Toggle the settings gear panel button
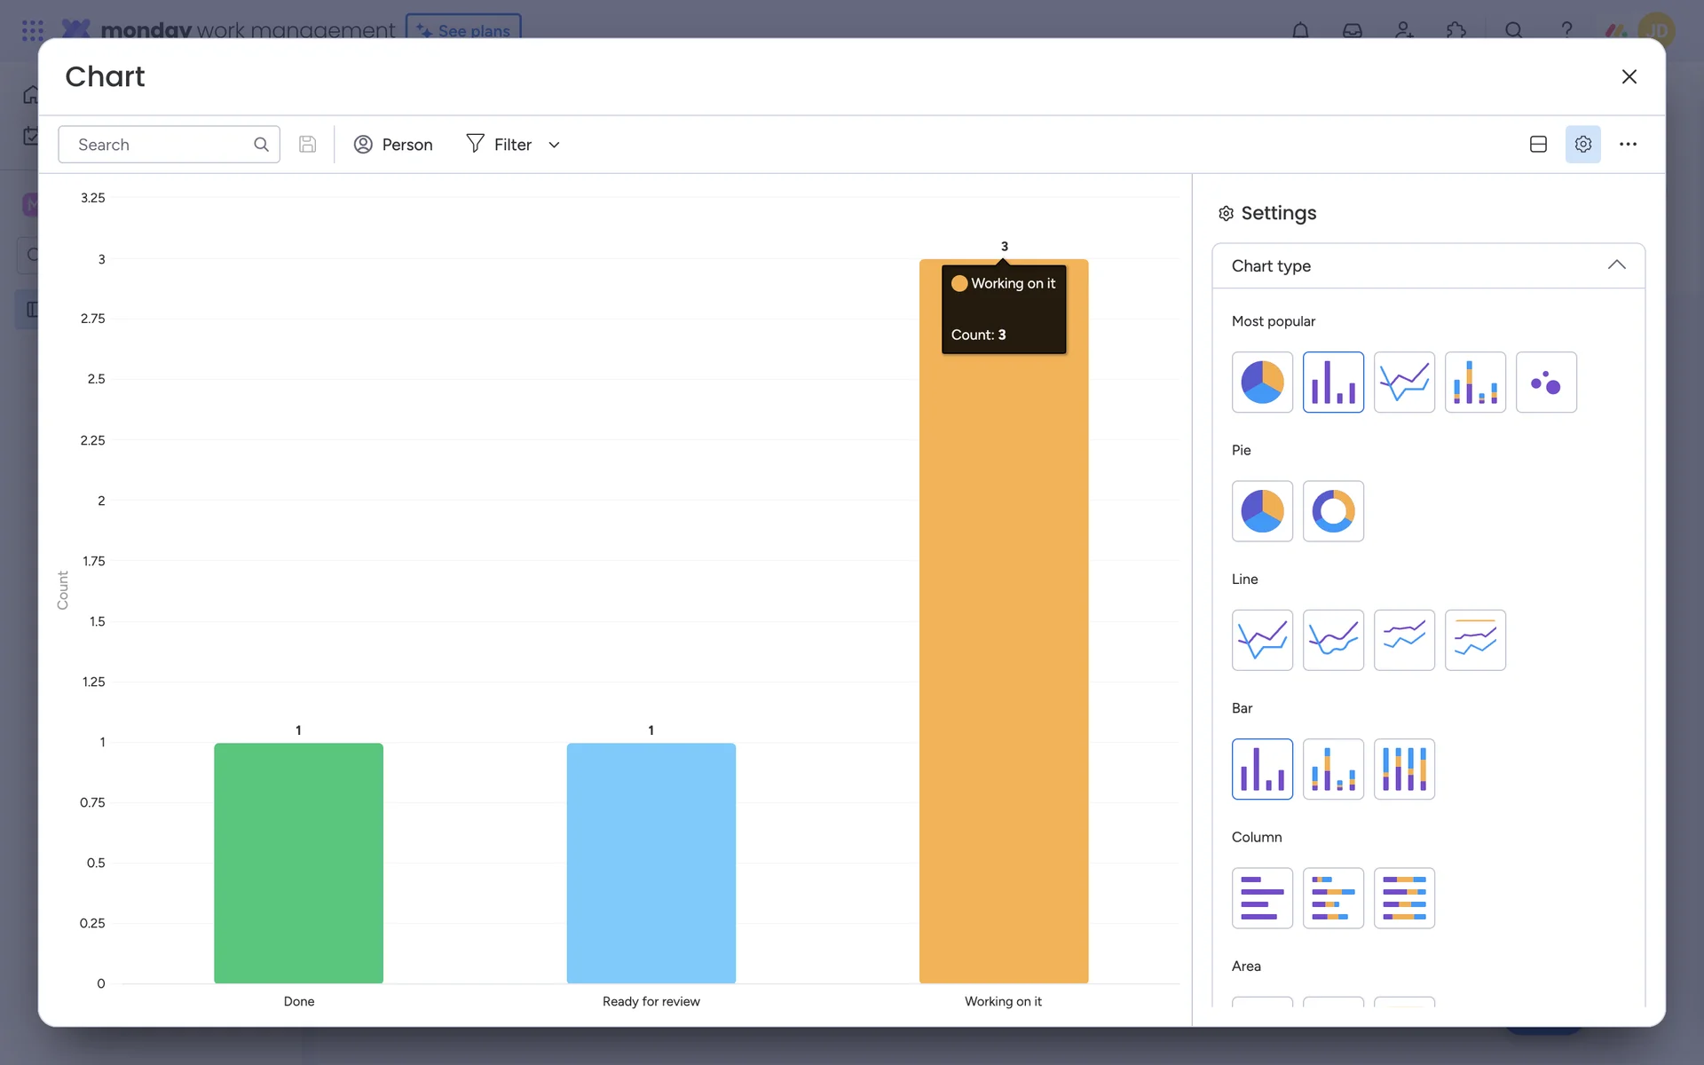1704x1065 pixels. (x=1582, y=145)
